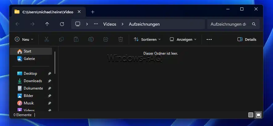273x126 pixels.
Task: Switch to details list view in status bar
Action: (x=251, y=115)
